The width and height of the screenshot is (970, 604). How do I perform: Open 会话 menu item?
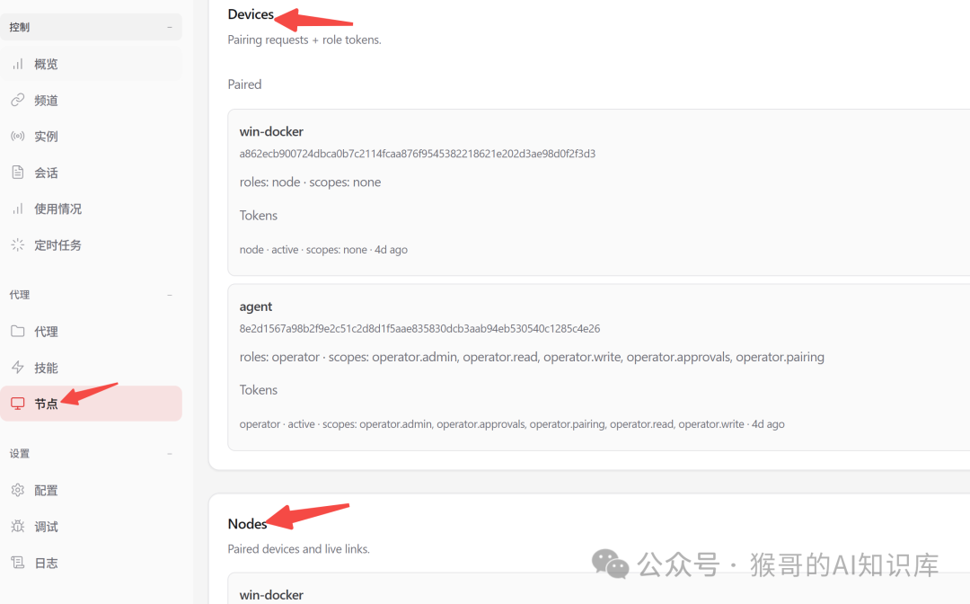tap(91, 173)
